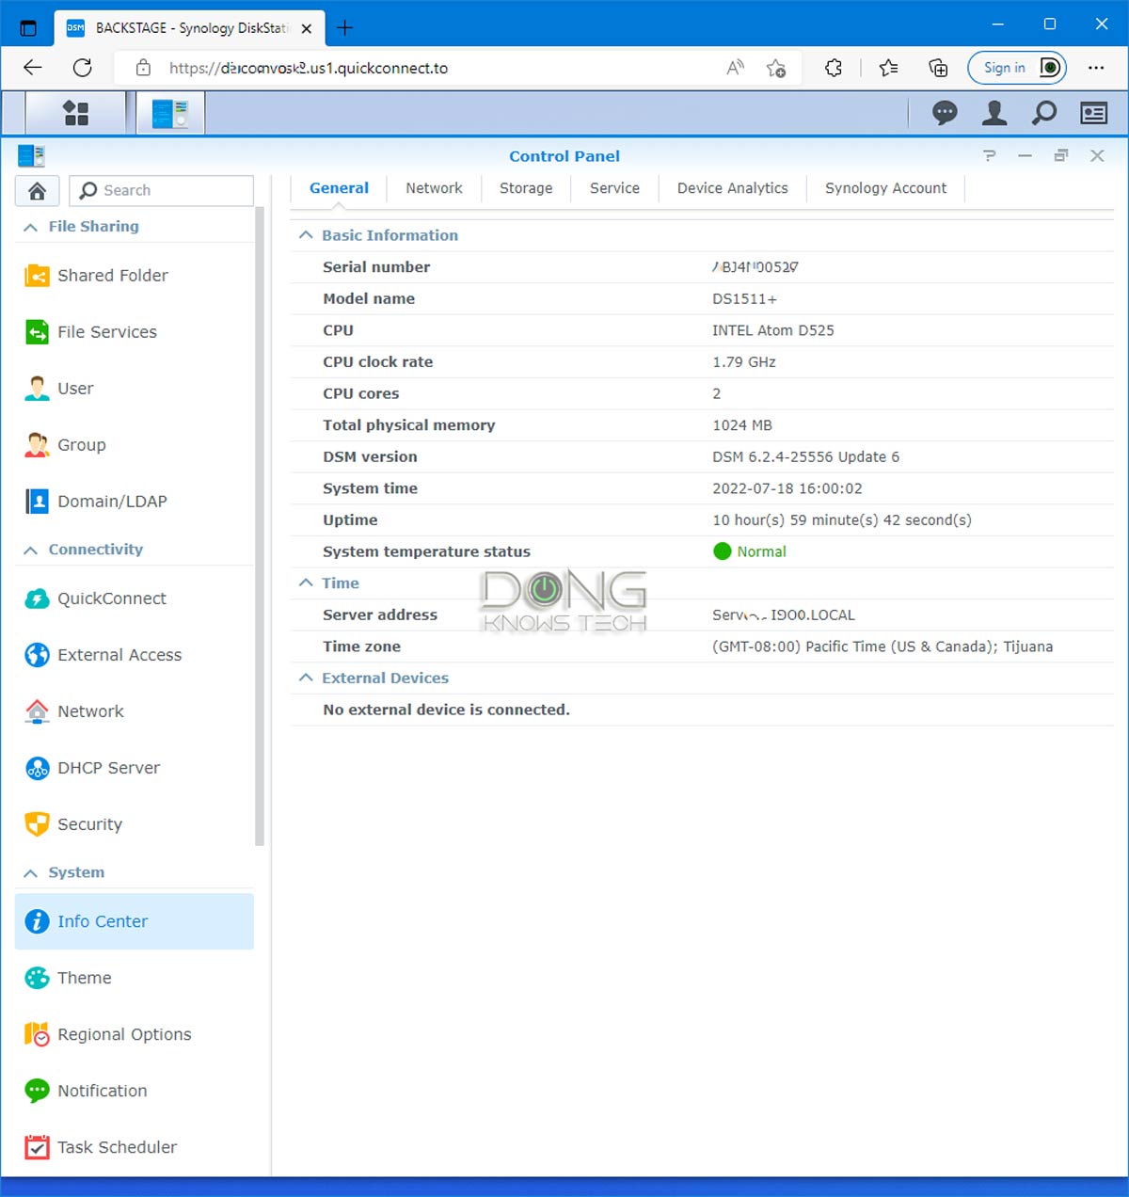Collapse the File Sharing section

31,227
